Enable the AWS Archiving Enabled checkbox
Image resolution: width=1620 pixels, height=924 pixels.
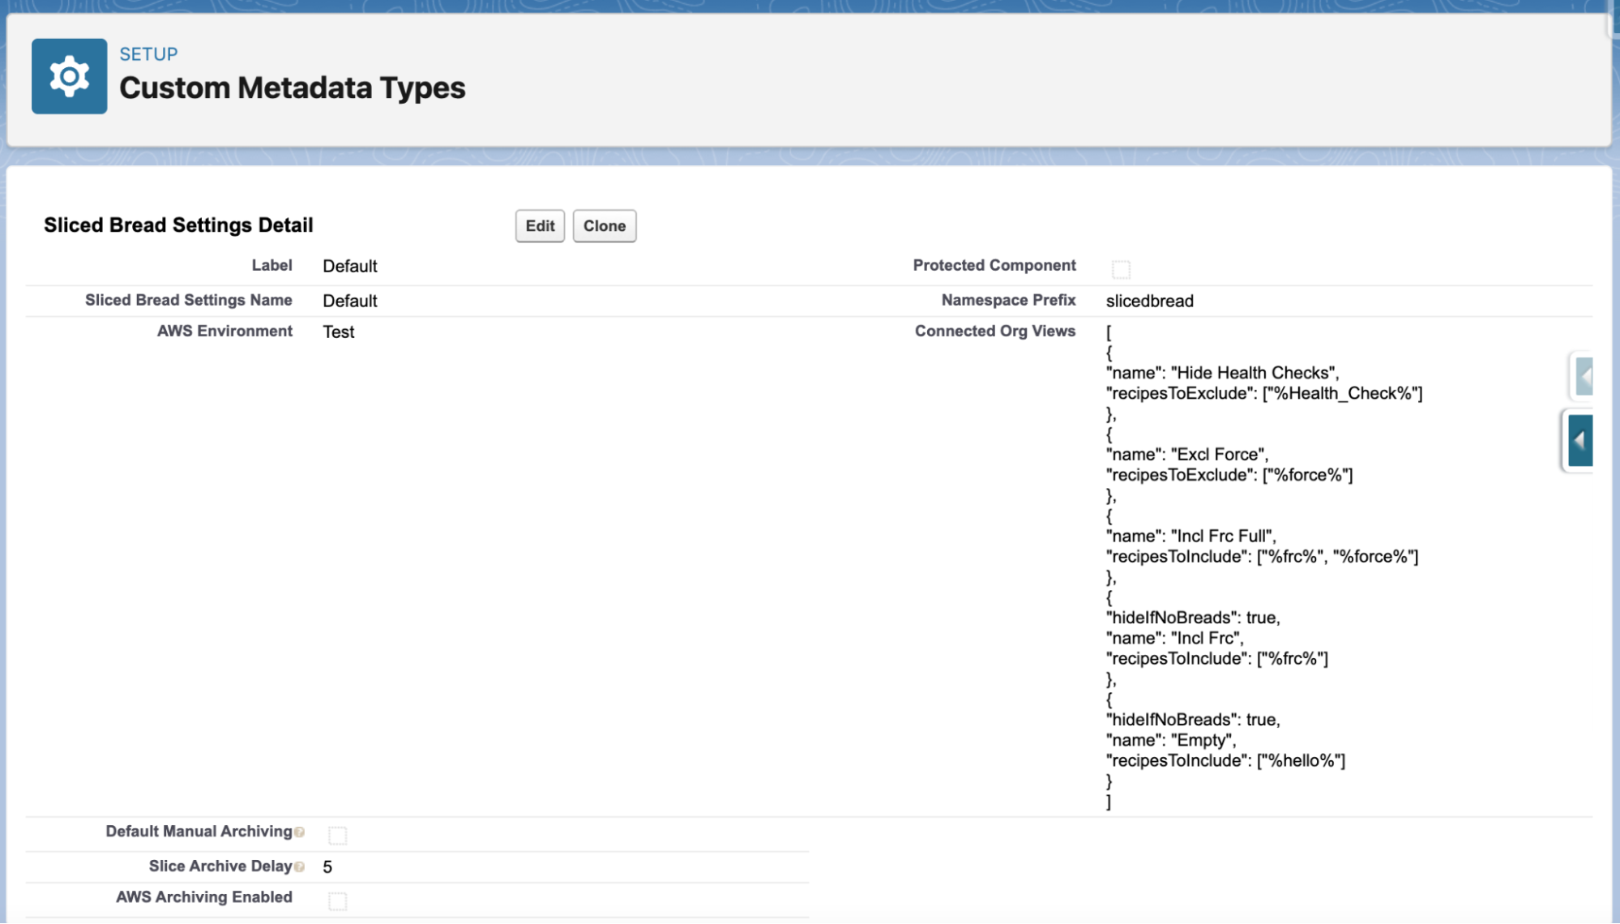point(338,901)
